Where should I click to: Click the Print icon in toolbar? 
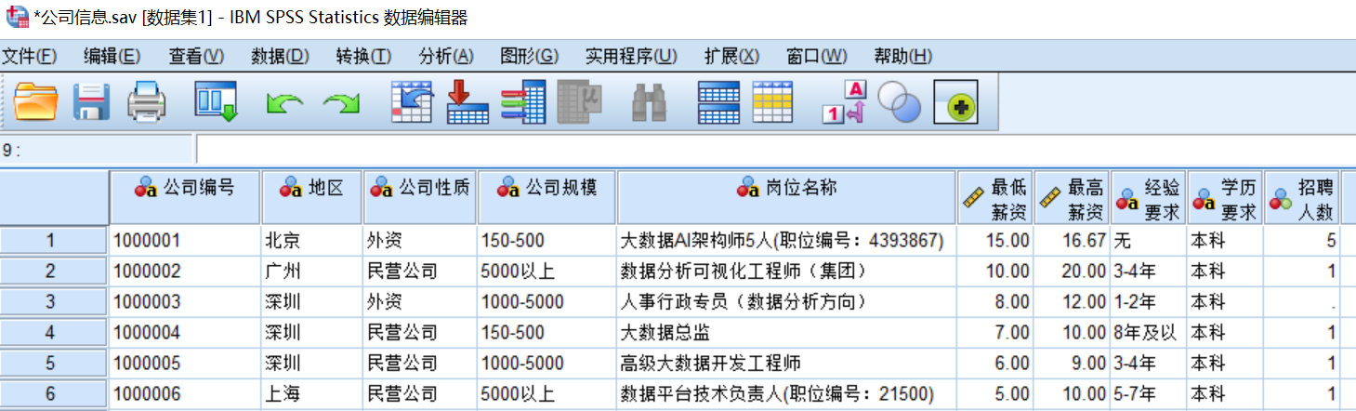[147, 101]
